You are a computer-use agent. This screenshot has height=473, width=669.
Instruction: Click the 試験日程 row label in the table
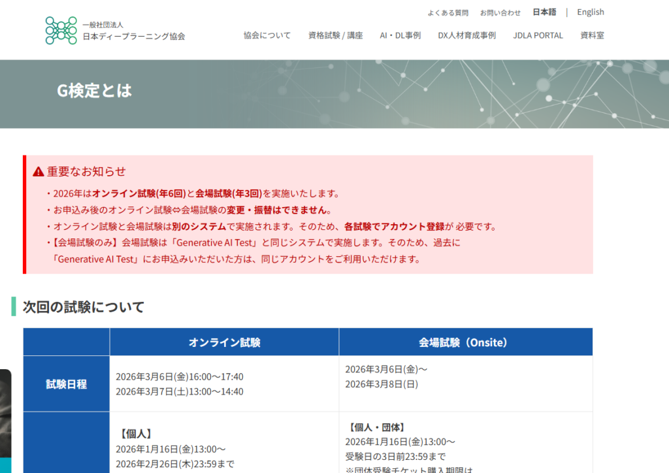coord(65,383)
